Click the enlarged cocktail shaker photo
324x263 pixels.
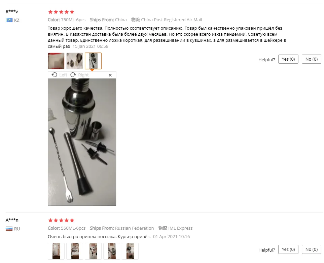[x=82, y=142]
